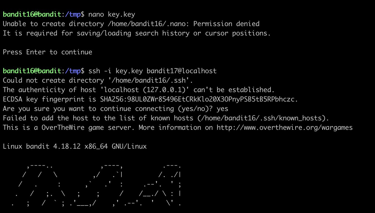The width and height of the screenshot is (375, 213).
Task: Click the x86_64 architecture text
Action: (96, 146)
